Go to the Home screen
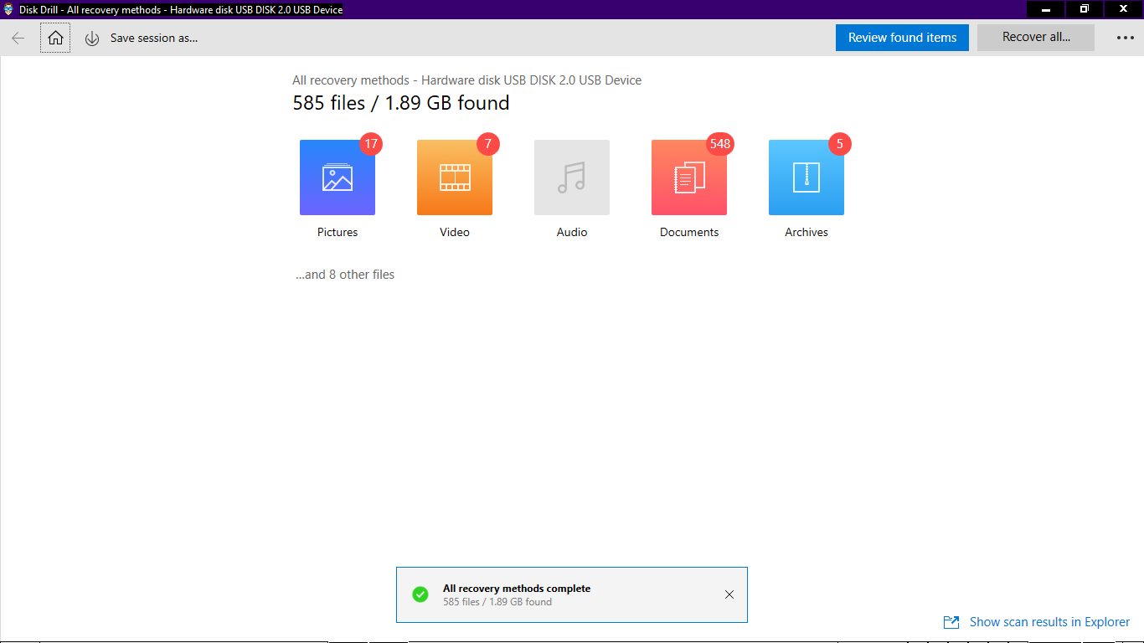The image size is (1144, 643). (55, 38)
